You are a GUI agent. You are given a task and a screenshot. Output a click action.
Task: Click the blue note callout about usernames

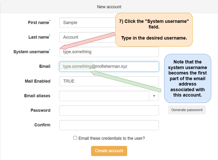coord(187,78)
